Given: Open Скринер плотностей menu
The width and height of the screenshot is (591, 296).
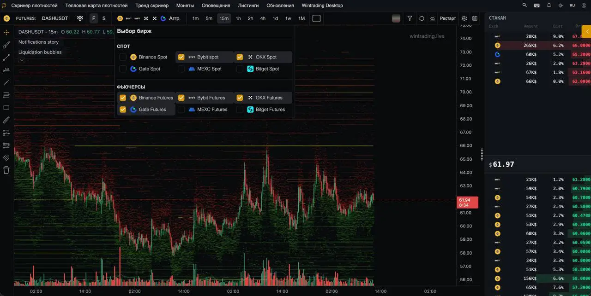Looking at the screenshot, I should click(35, 6).
